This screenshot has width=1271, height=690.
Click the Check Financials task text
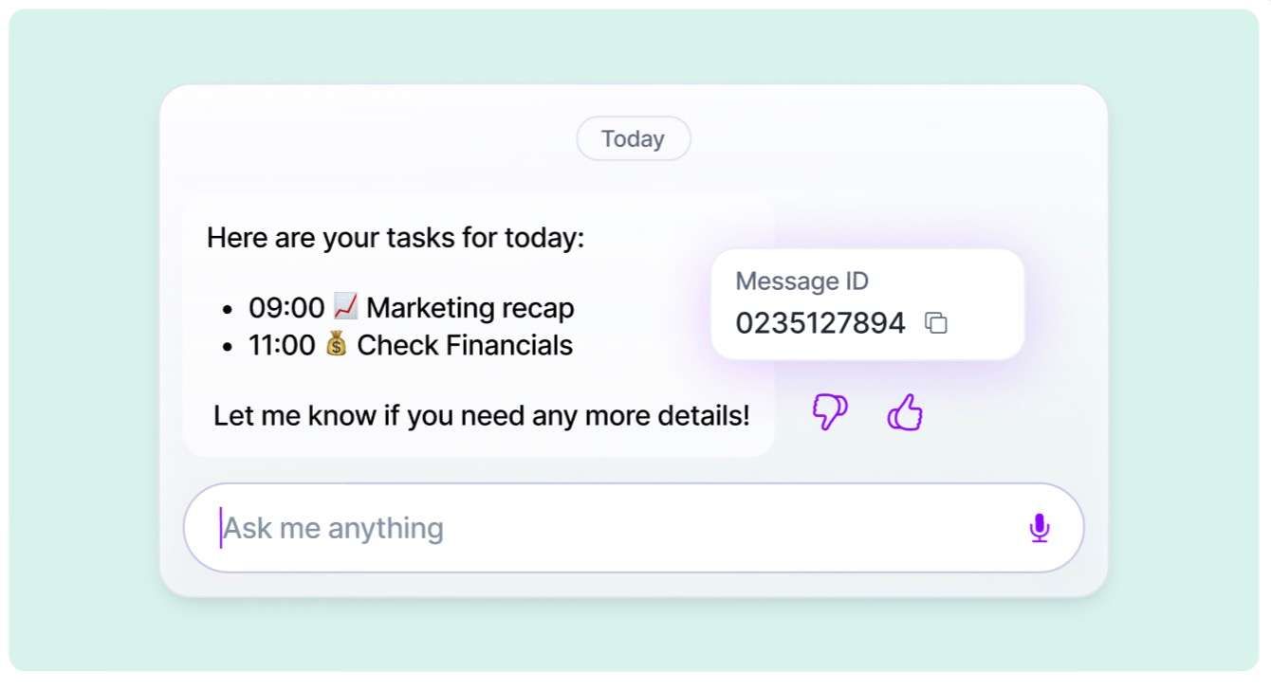pos(465,345)
